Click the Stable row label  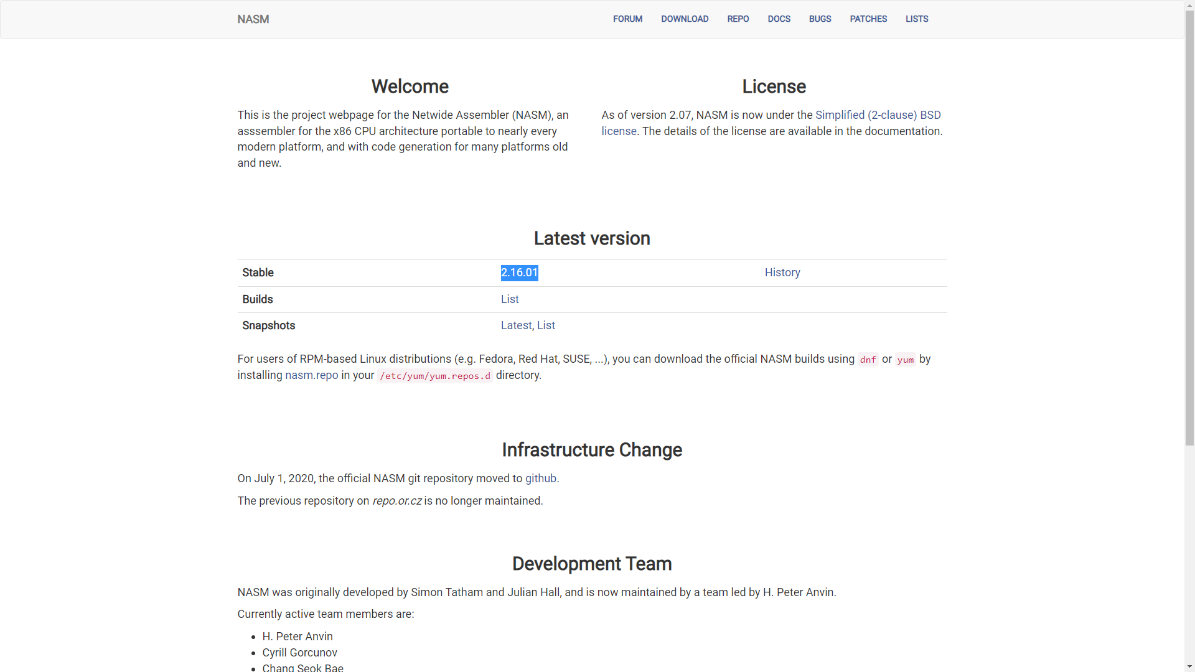point(258,273)
